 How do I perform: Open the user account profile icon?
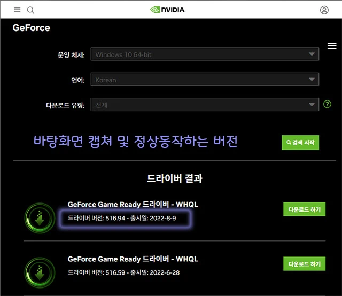[324, 10]
